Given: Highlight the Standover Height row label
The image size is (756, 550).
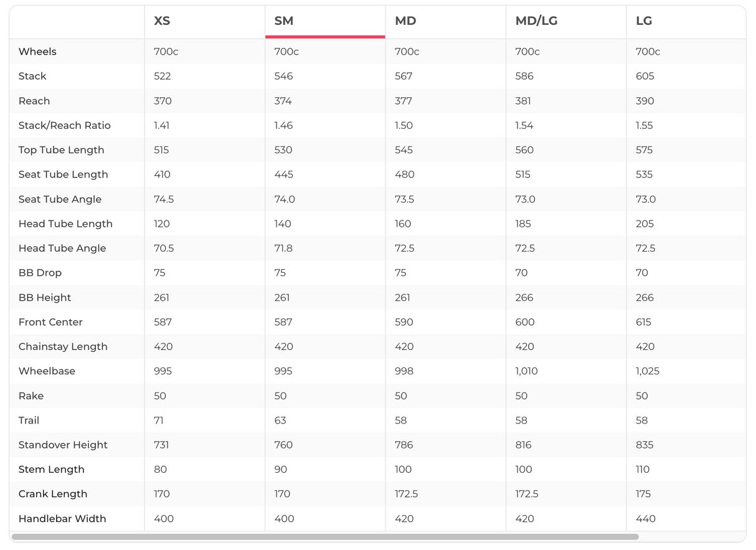Looking at the screenshot, I should coord(63,445).
